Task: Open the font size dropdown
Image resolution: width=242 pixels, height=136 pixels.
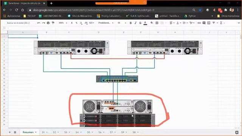Action: (x=122, y=23)
